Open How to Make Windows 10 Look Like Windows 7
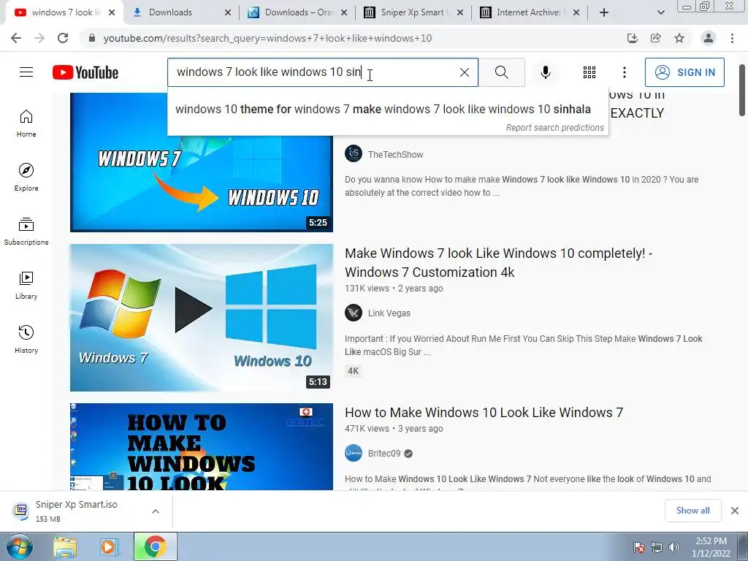Image resolution: width=748 pixels, height=561 pixels. [x=484, y=412]
